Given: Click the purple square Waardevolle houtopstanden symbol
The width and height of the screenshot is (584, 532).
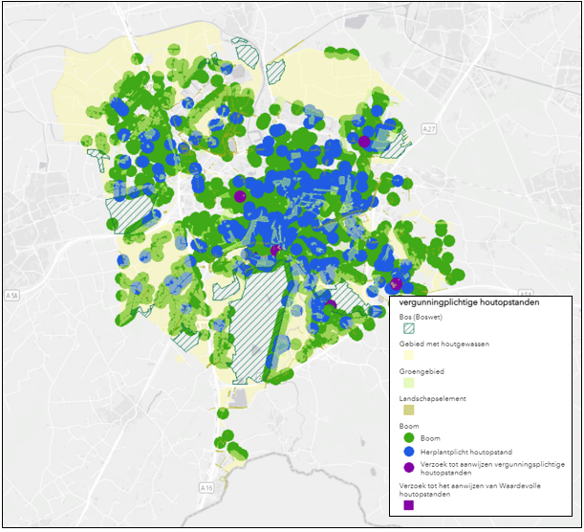Looking at the screenshot, I should coord(409,505).
